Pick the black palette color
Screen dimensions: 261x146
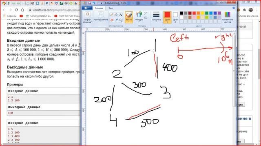(181, 13)
